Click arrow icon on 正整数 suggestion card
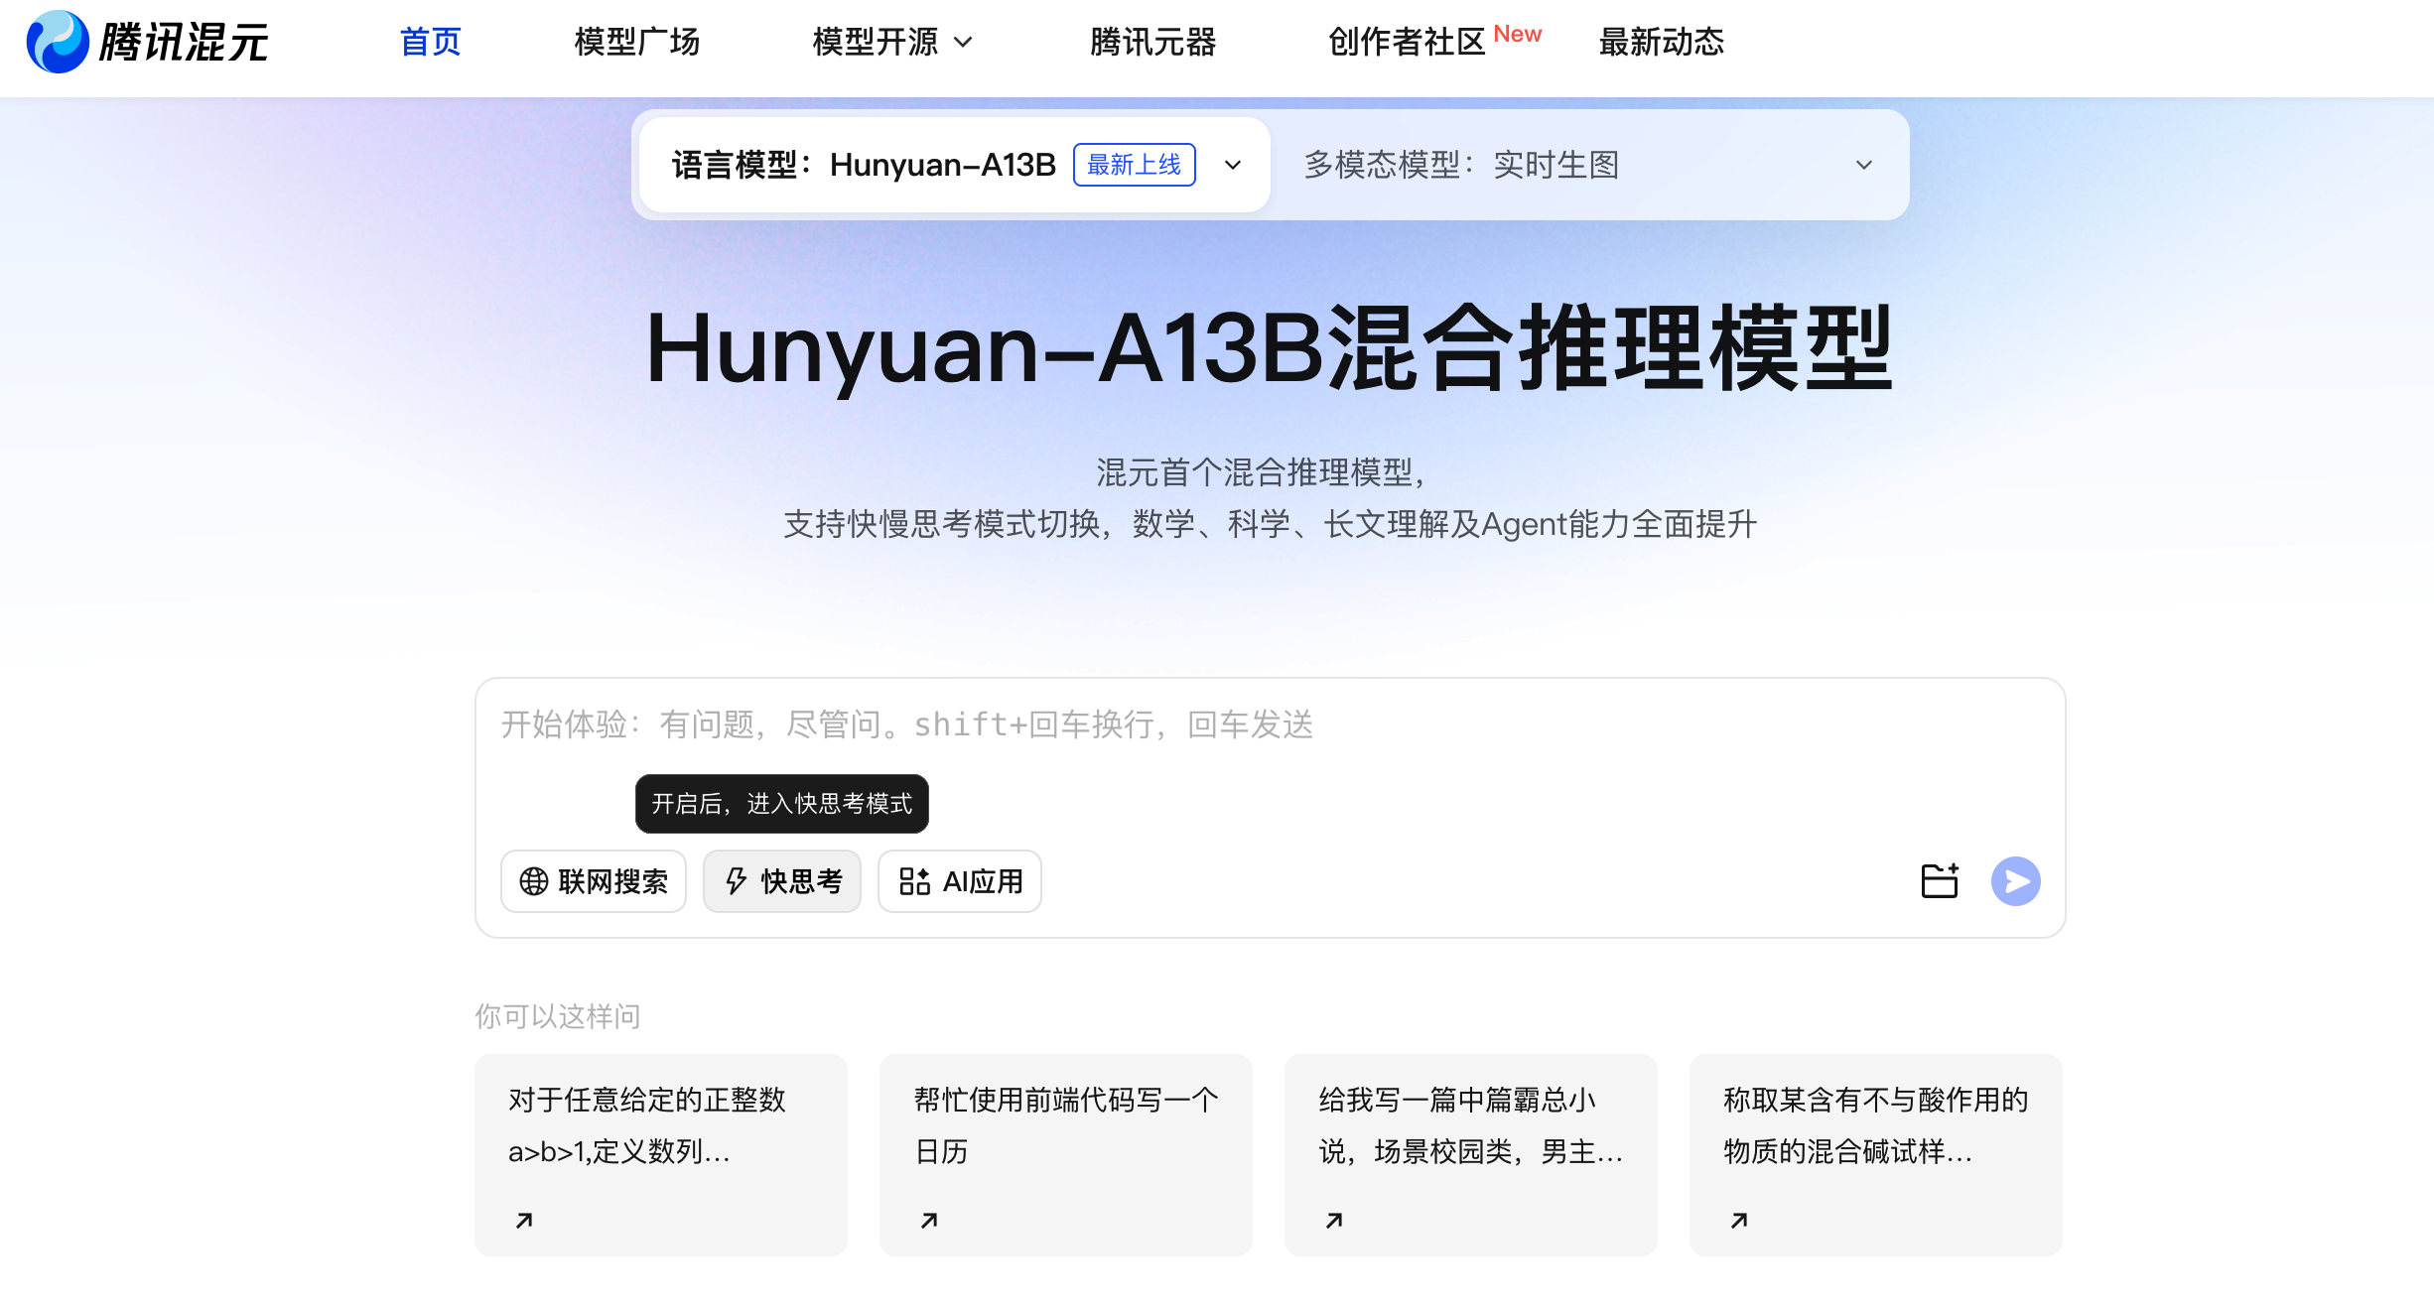Image resolution: width=2434 pixels, height=1312 pixels. click(524, 1220)
